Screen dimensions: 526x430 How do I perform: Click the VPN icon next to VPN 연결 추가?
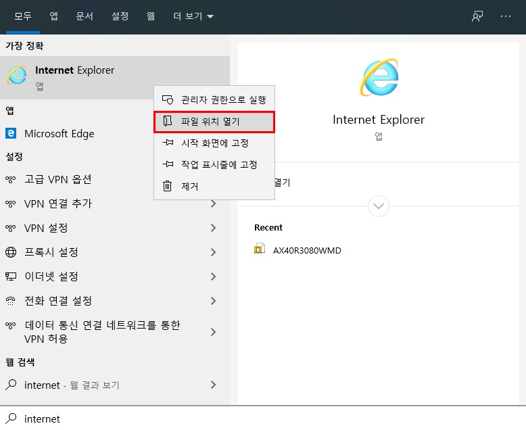(x=10, y=204)
